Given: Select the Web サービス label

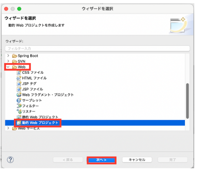Looking at the screenshot, I should point(29,129).
